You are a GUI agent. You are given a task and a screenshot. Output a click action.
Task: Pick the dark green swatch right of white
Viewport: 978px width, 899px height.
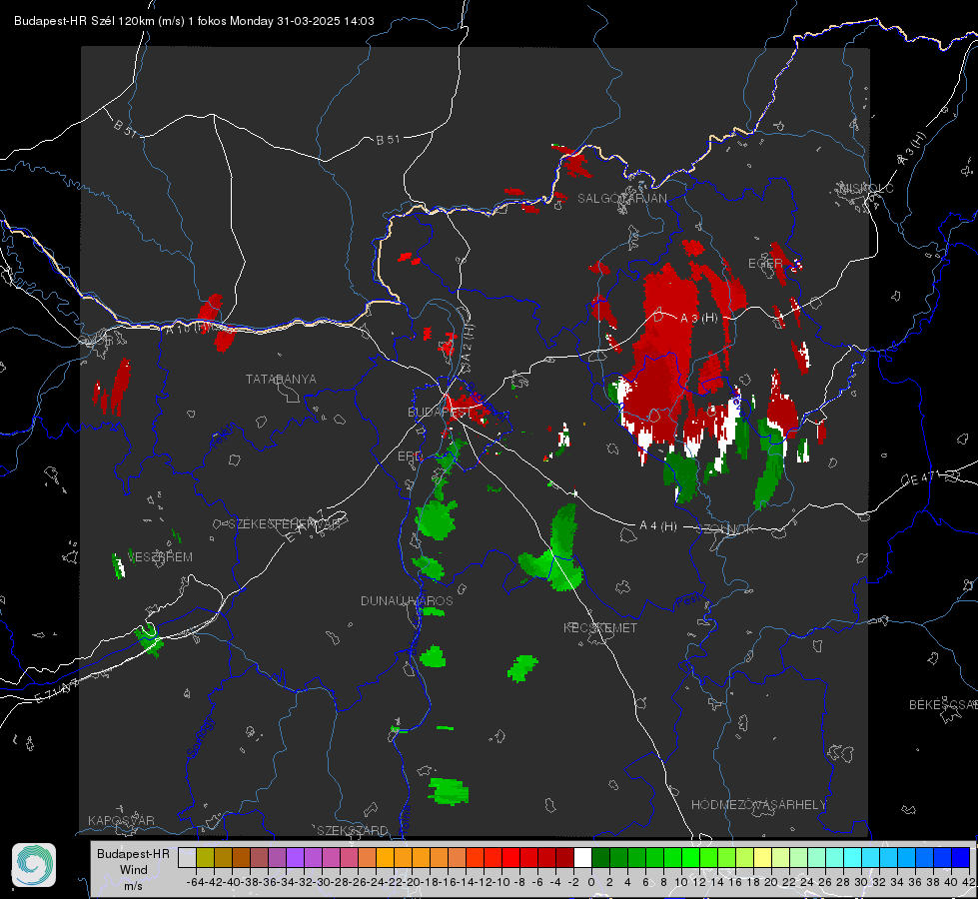pos(600,857)
